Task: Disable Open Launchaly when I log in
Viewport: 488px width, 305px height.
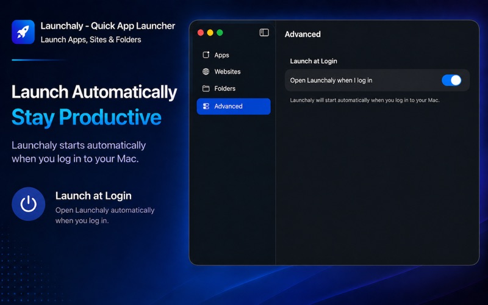Action: (451, 81)
